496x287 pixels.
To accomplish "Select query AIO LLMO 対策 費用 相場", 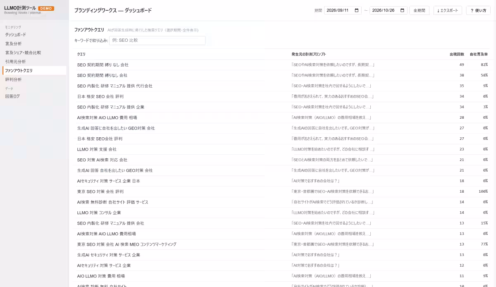I will tap(101, 276).
